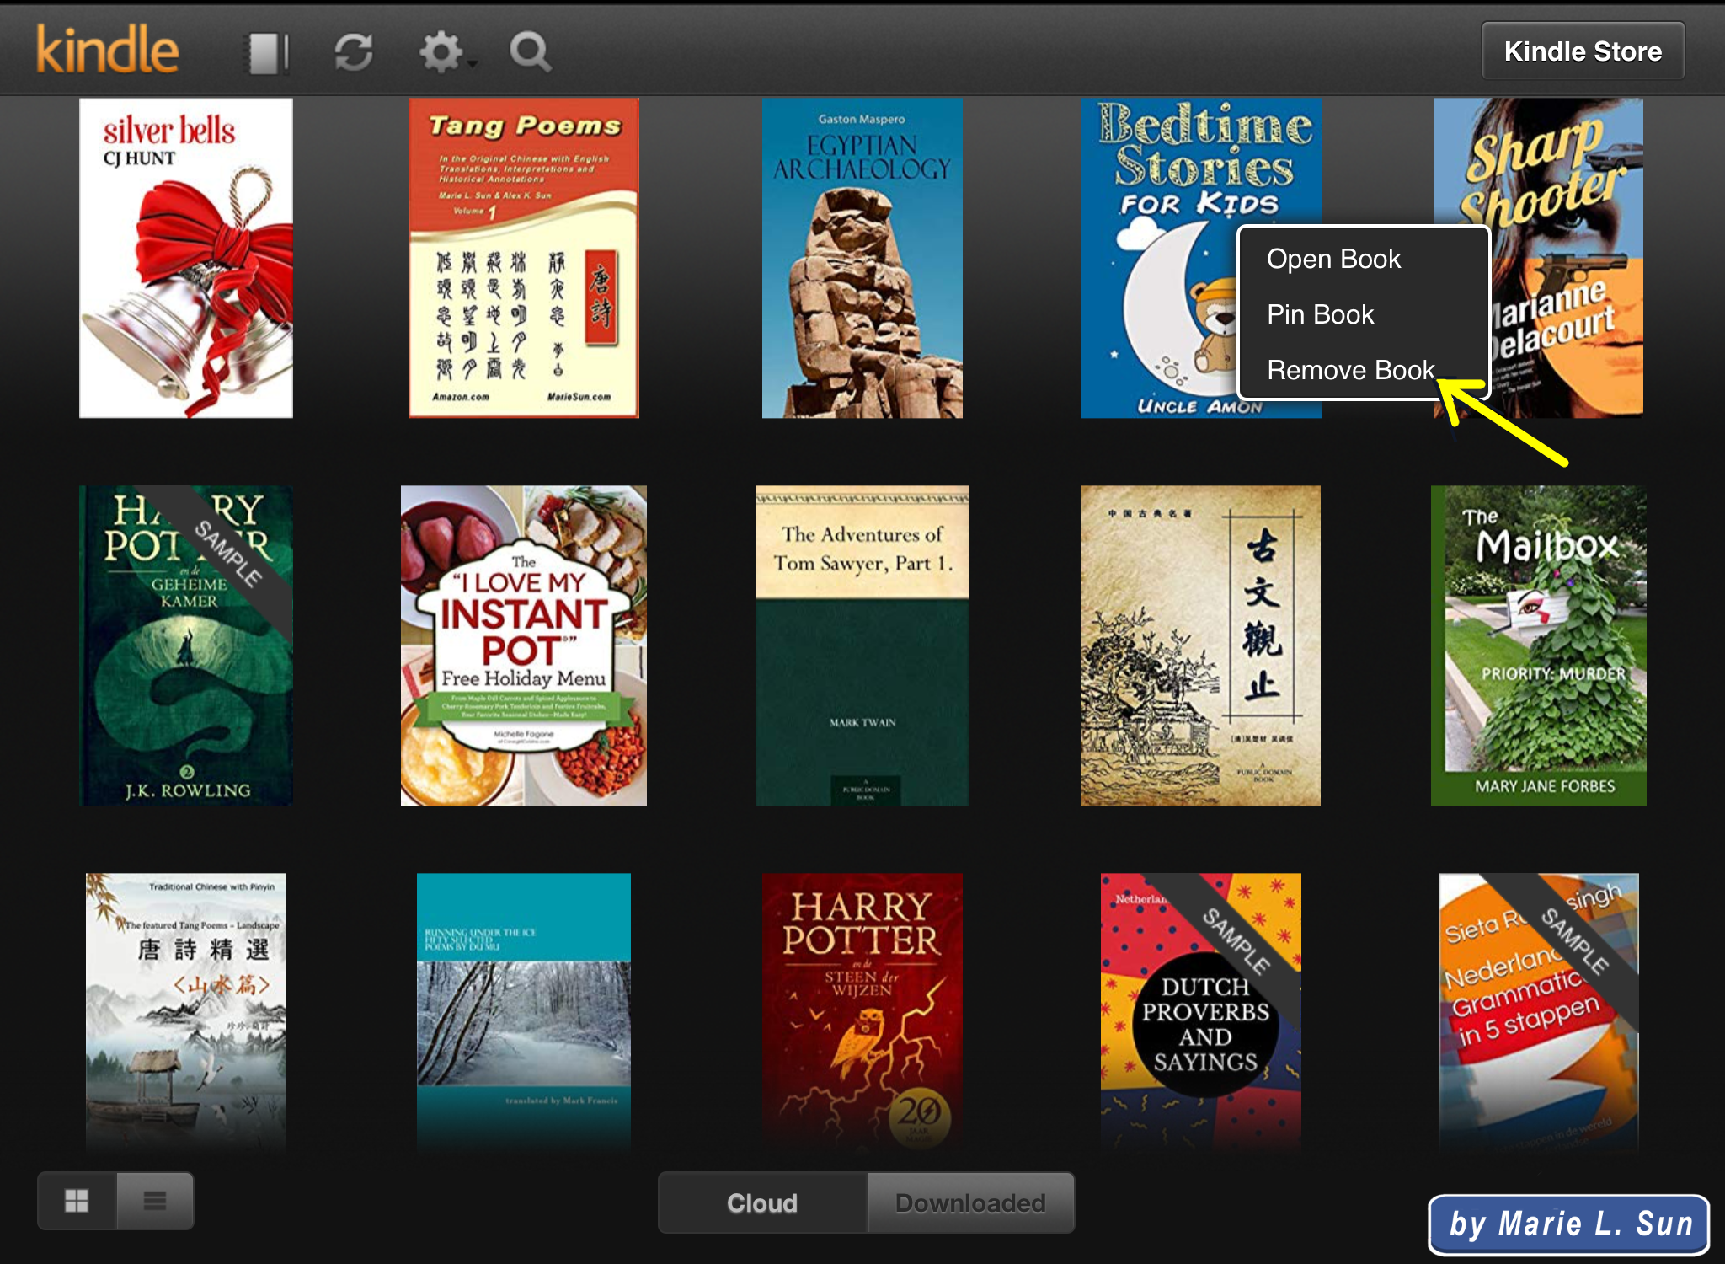1725x1264 pixels.
Task: Open The Adventures of Tom Sawyer cover
Action: pyautogui.click(x=862, y=645)
